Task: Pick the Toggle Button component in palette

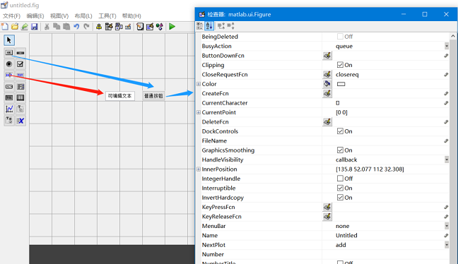Action: point(9,97)
